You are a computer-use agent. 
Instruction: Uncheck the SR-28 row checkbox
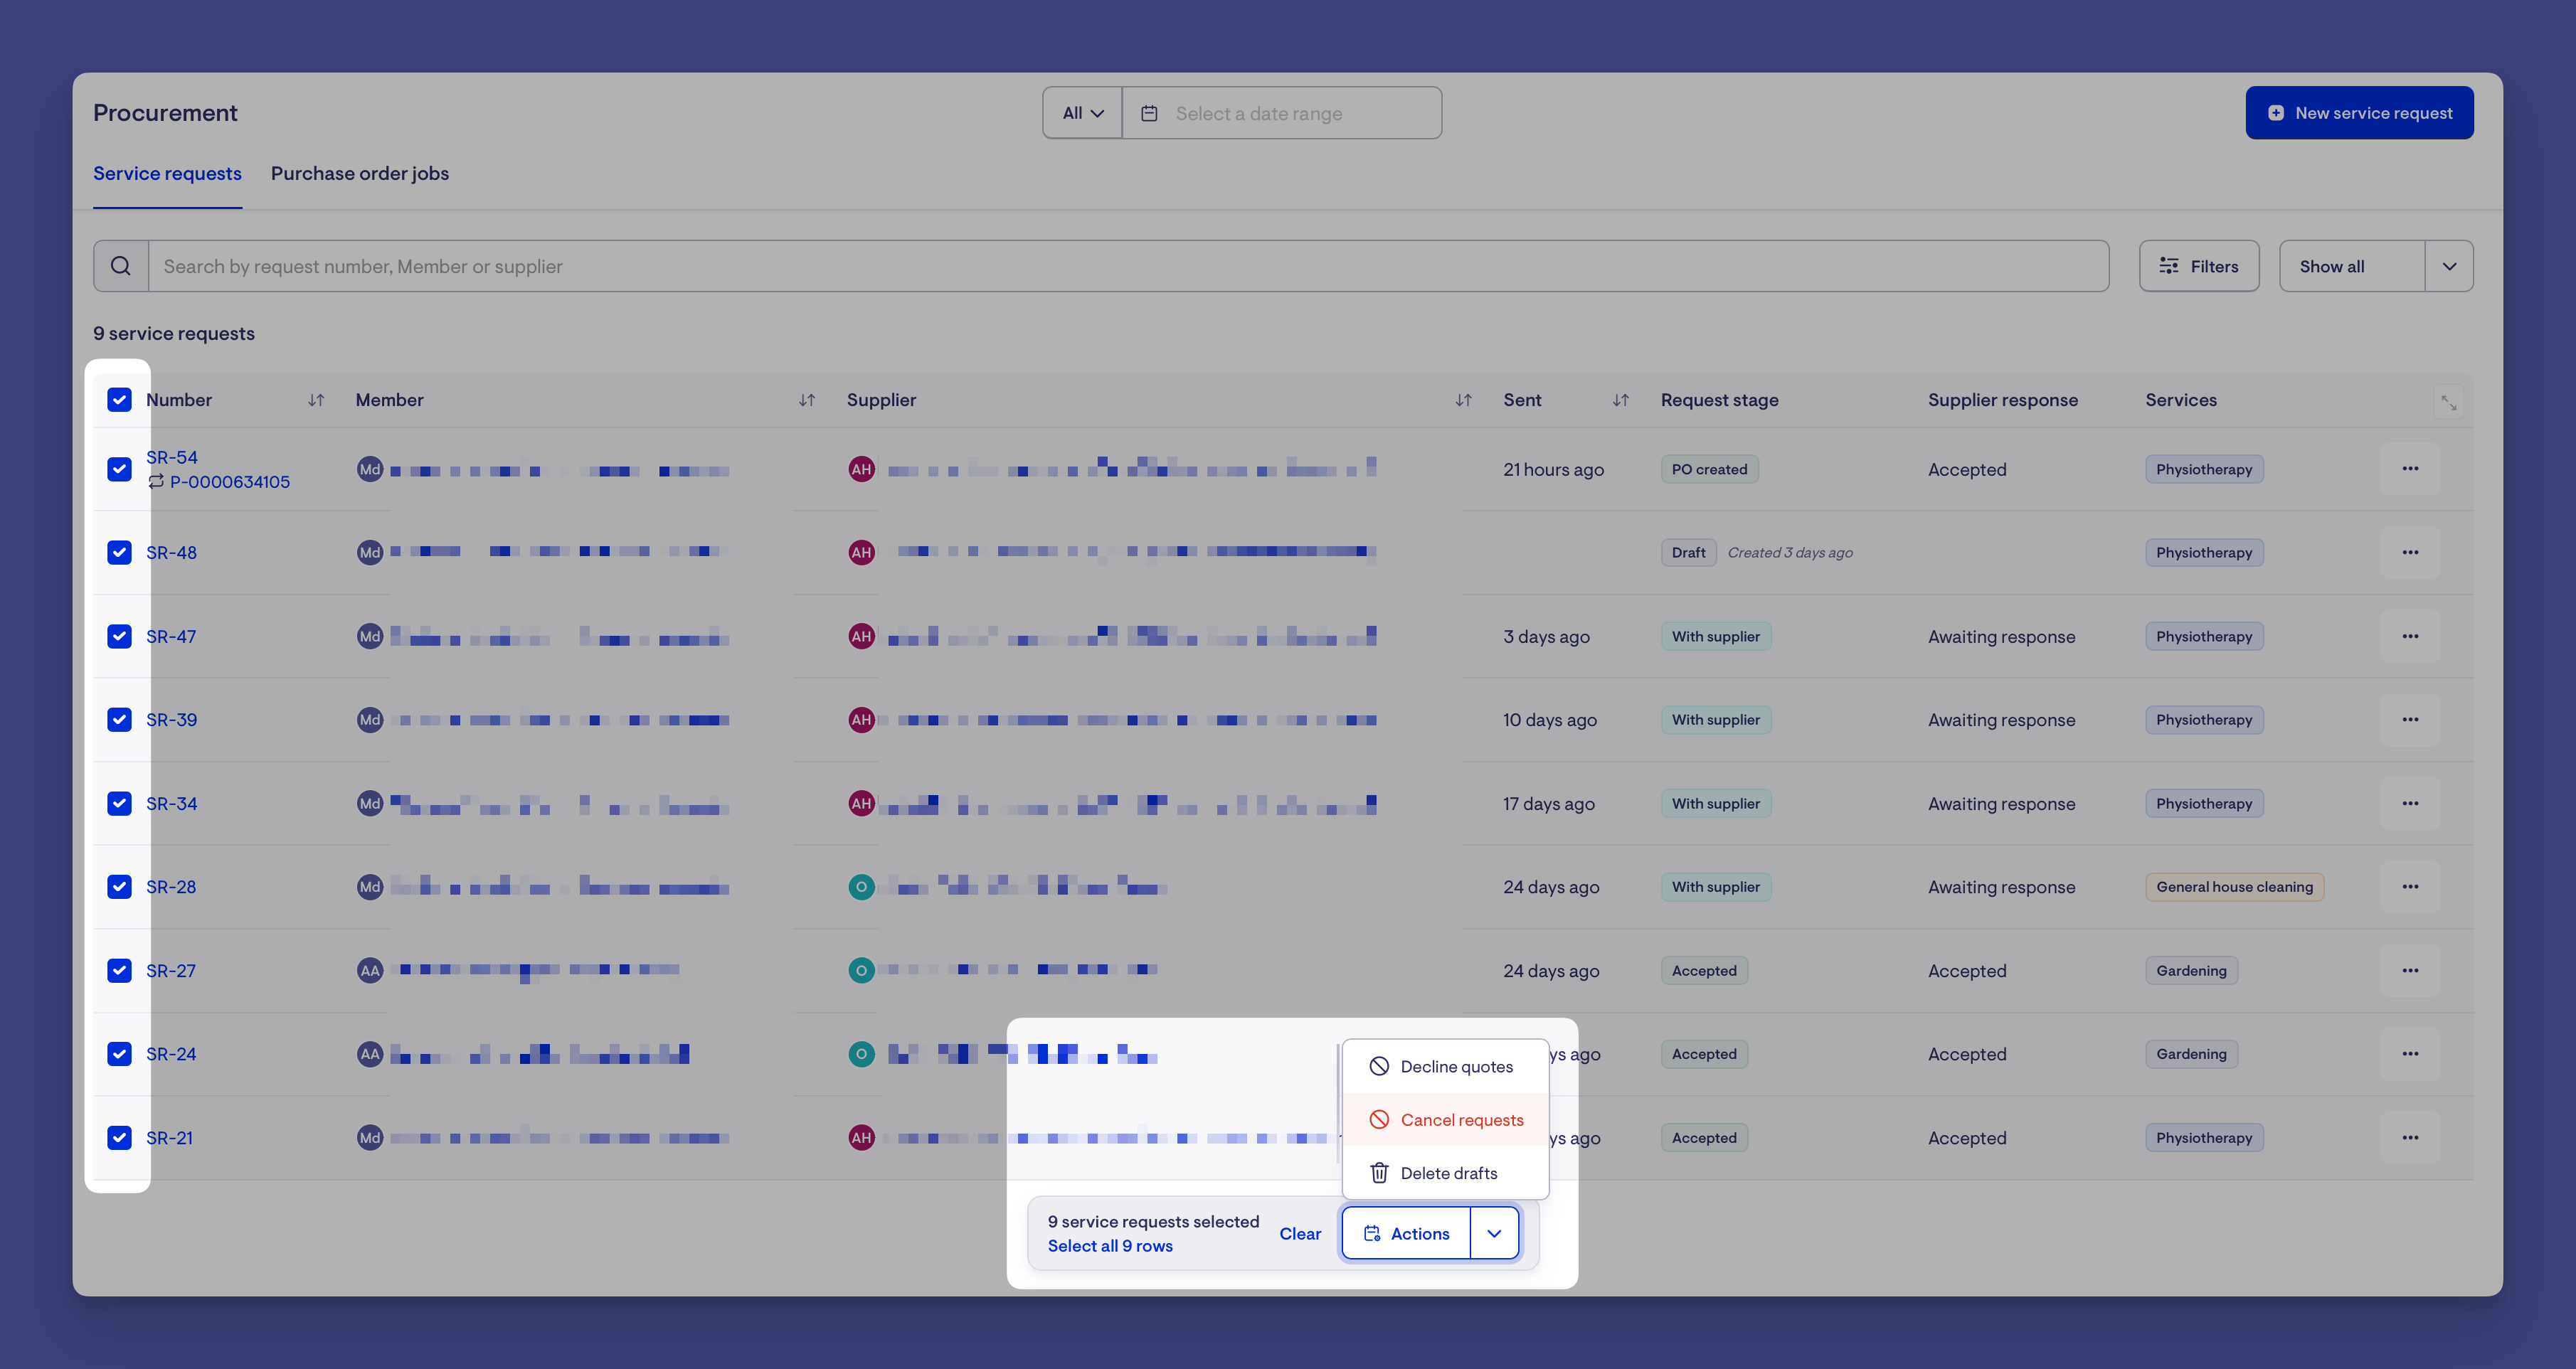(119, 886)
